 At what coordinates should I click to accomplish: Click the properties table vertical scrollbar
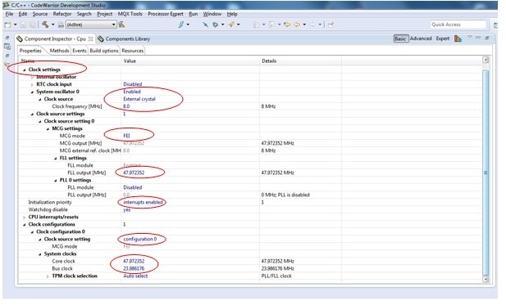(485, 173)
